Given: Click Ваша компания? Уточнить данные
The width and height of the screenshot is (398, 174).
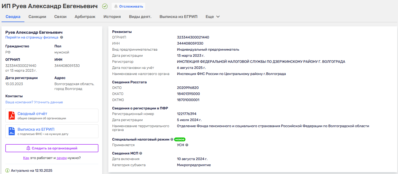Looking at the screenshot, I should click(34, 102).
